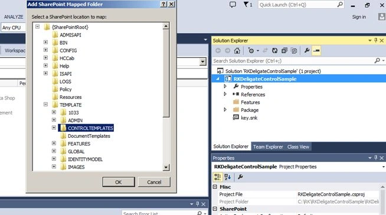Collapse SharePoint category in Properties panel
The width and height of the screenshot is (386, 215).
215,209
